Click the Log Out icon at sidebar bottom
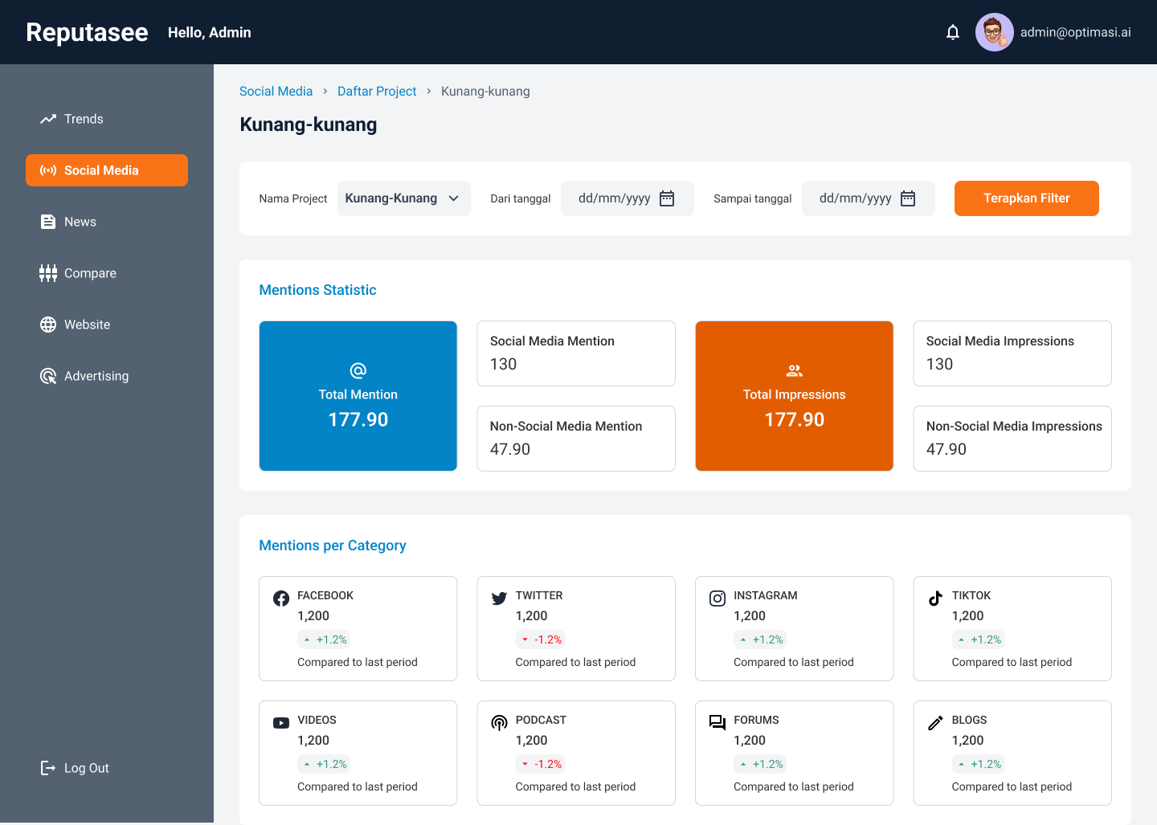Image resolution: width=1157 pixels, height=825 pixels. [47, 767]
